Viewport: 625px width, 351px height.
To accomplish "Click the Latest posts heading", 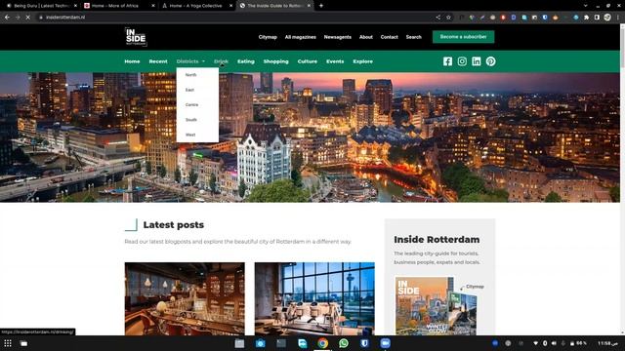I will (174, 225).
